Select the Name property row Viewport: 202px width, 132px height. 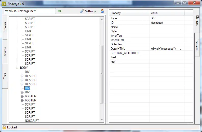pos(151,27)
